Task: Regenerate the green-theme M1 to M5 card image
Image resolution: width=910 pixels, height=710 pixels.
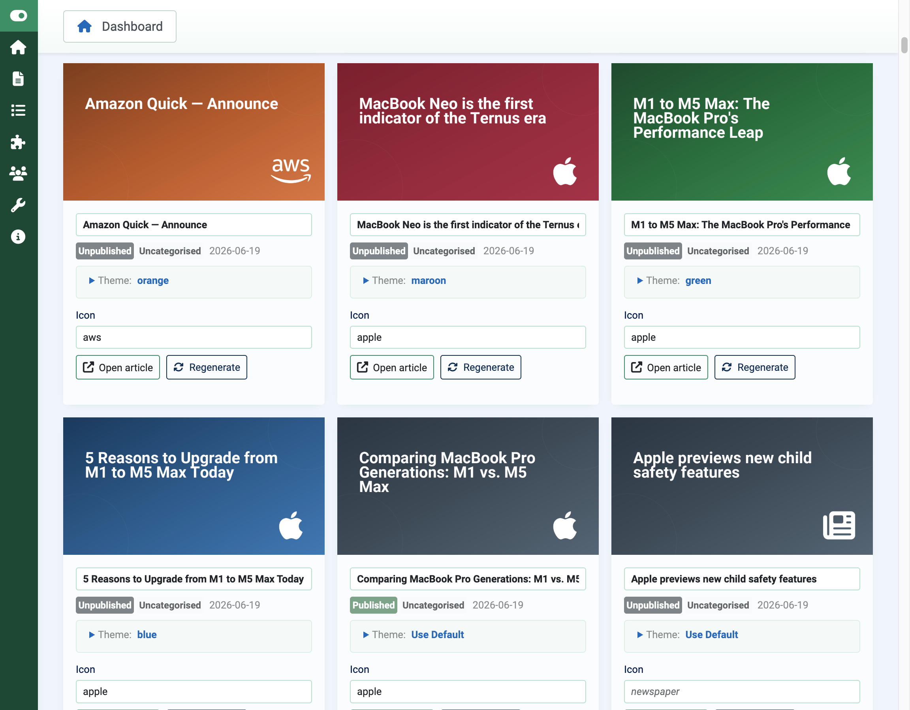Action: coord(755,367)
